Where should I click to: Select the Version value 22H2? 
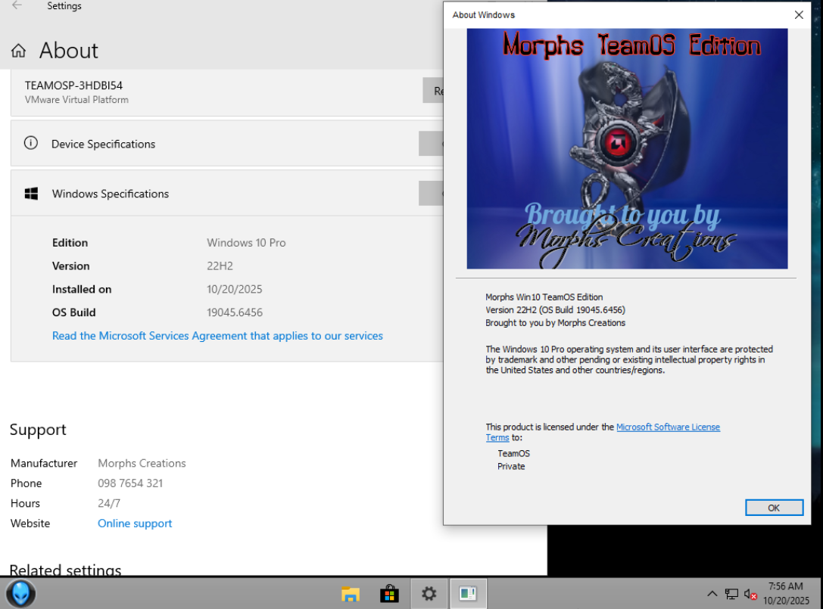coord(220,266)
